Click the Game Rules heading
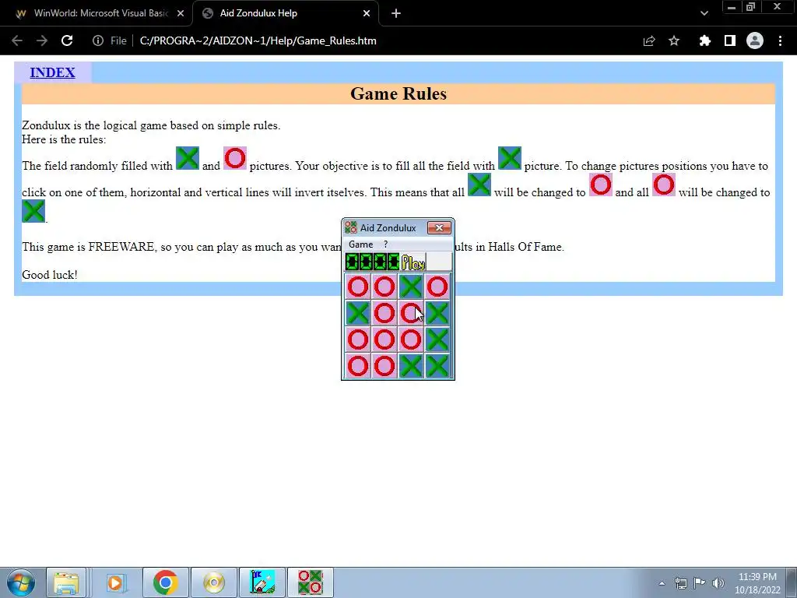 coord(398,93)
